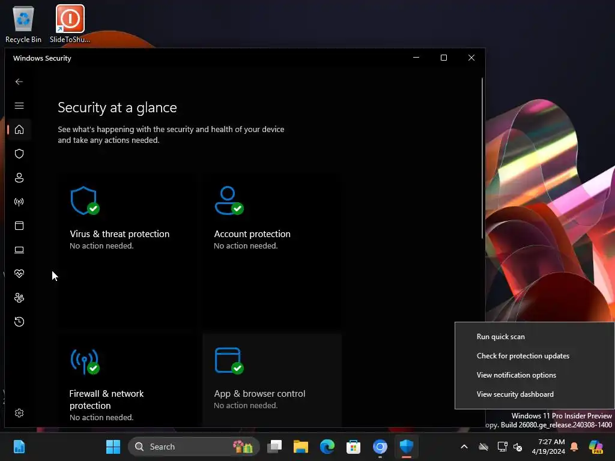Open the clock showing 7:27 AM

point(548,447)
